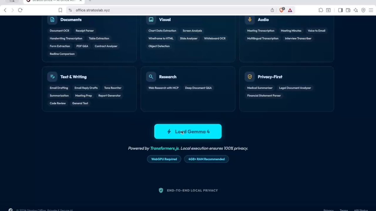The image size is (376, 211).
Task: Pick Object Detection tag
Action: coord(159,46)
